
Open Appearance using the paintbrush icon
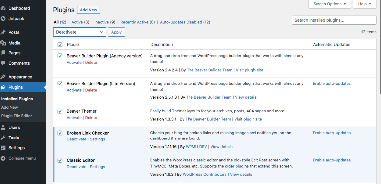3,77
